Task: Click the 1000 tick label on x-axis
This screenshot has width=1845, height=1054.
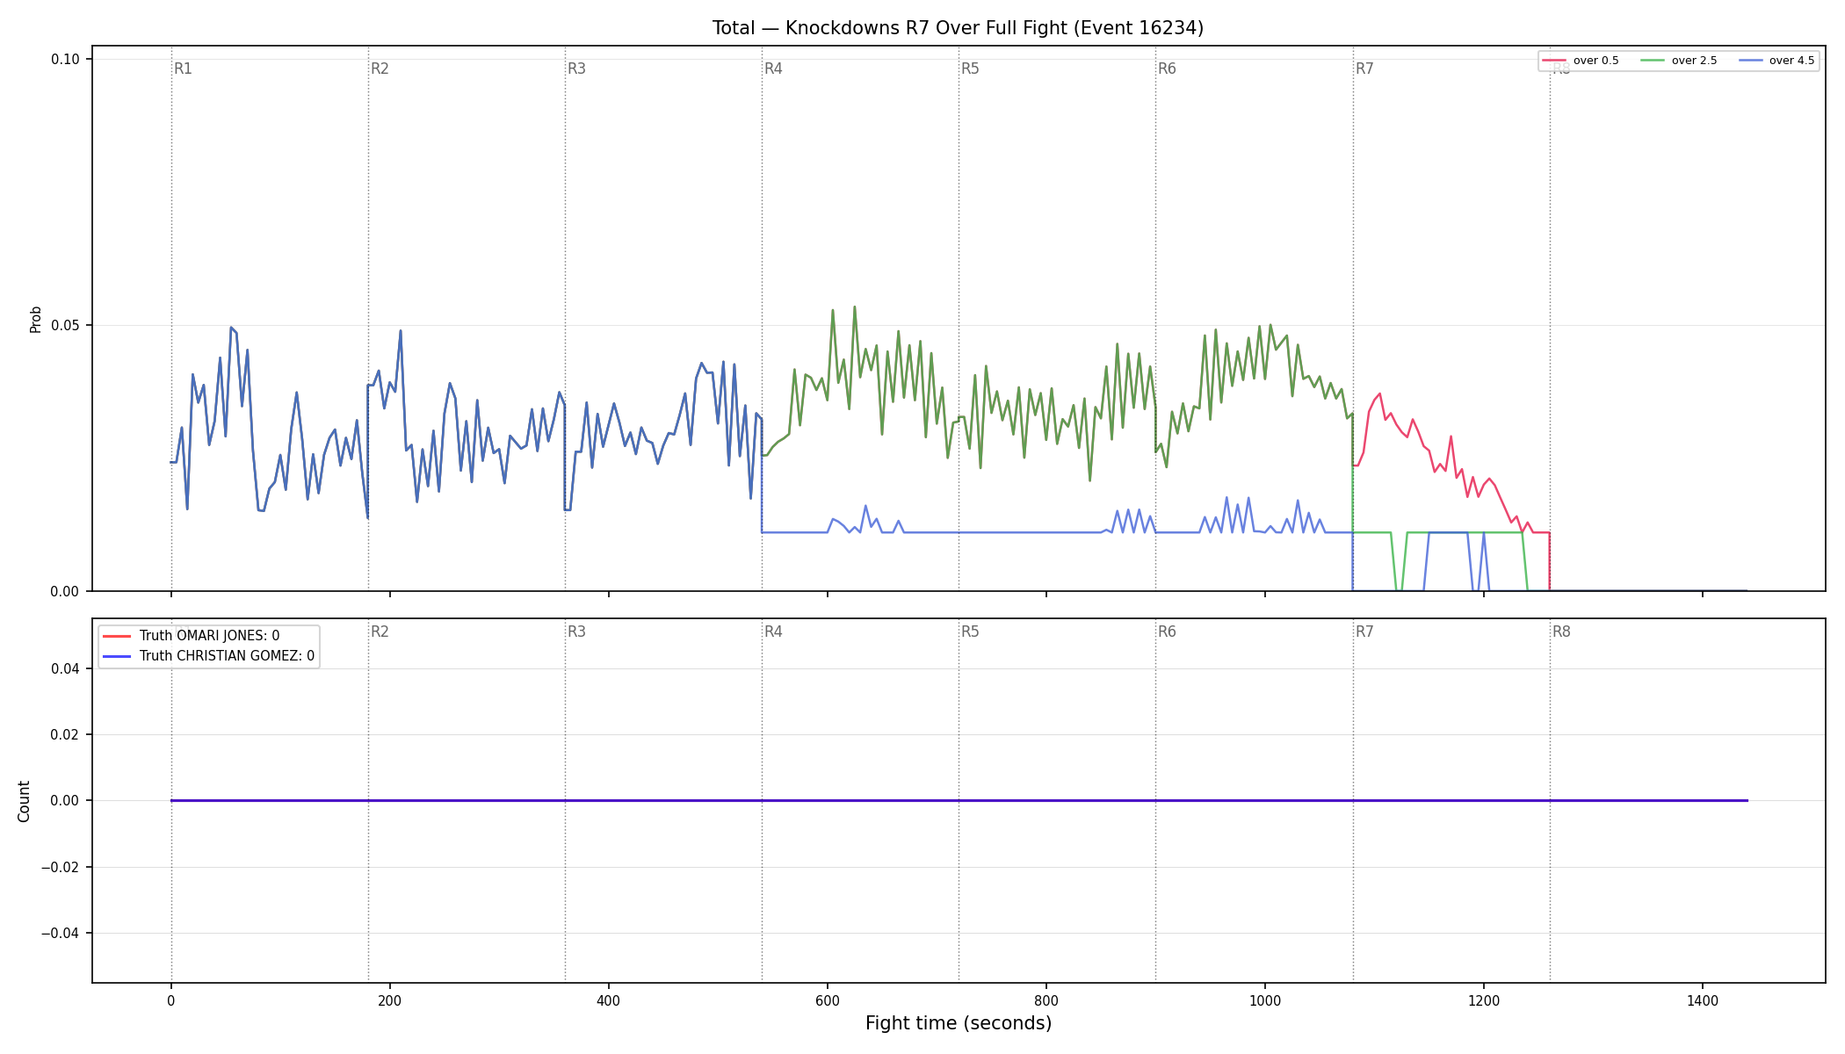Action: tap(1265, 1000)
